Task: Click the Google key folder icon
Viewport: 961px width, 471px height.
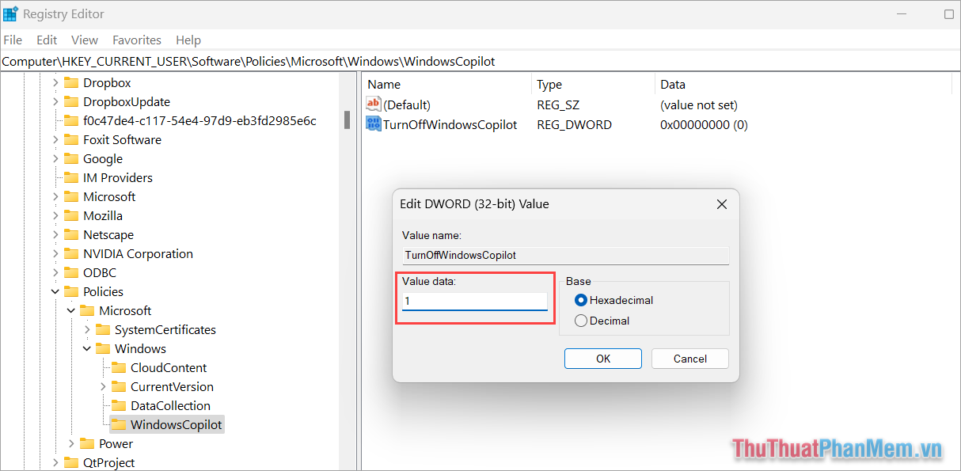Action: 71,158
